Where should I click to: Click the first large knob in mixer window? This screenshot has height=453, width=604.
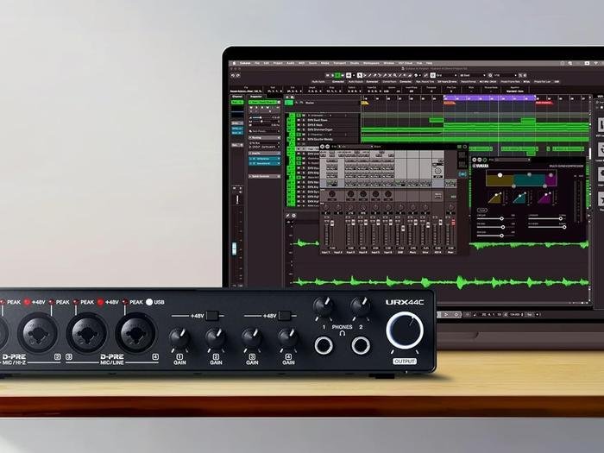(331, 194)
